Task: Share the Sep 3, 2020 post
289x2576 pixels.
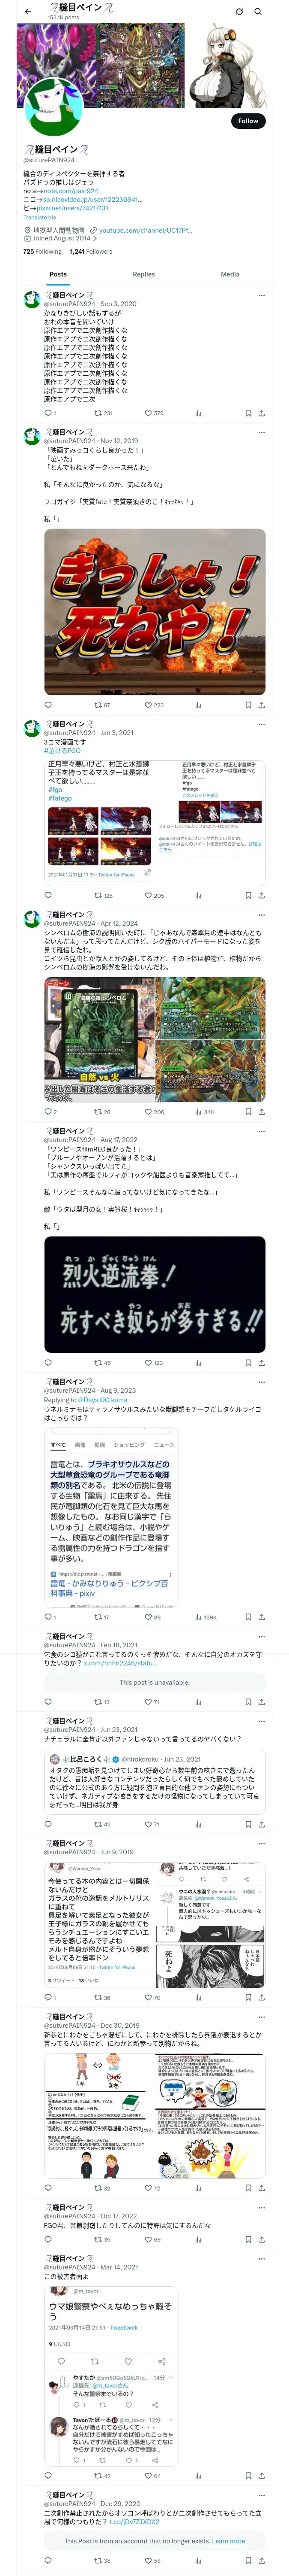Action: (x=261, y=413)
